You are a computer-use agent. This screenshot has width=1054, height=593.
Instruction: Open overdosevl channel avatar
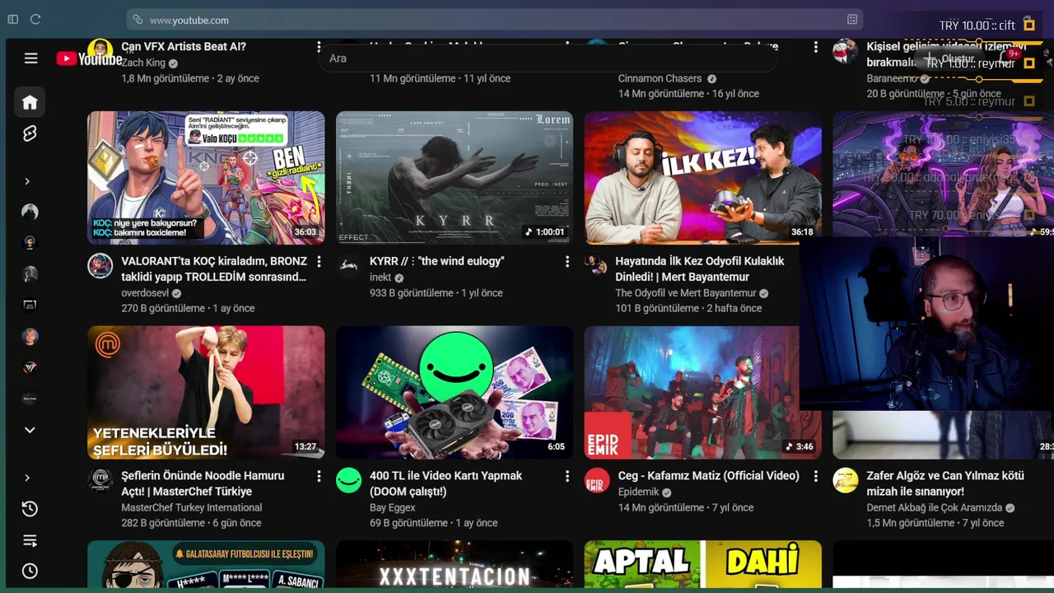coord(100,265)
